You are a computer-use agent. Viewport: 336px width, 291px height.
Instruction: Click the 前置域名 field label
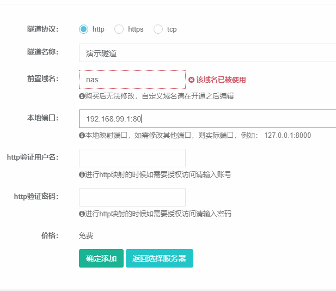coord(42,78)
